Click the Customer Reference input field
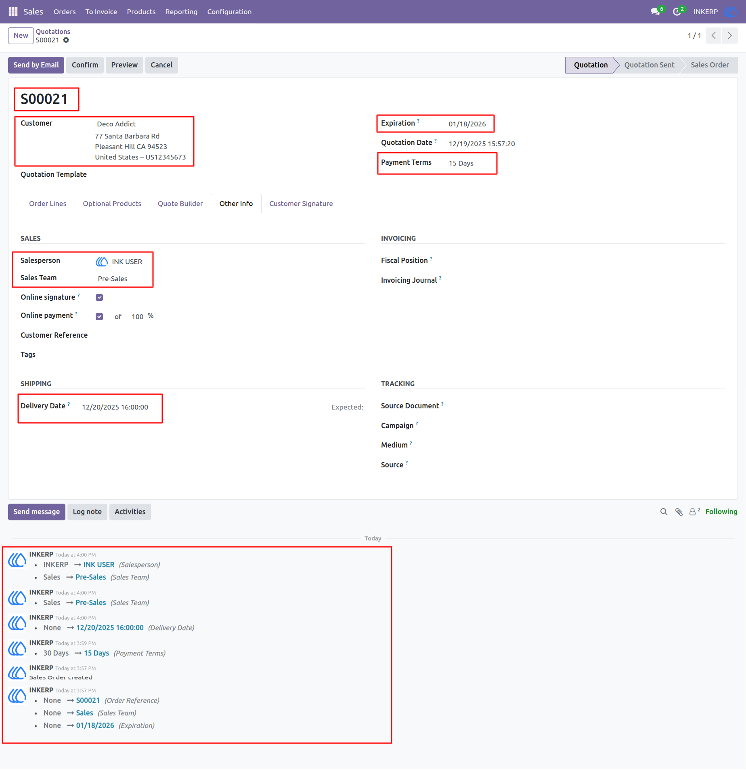Screen dimensions: 746x771 (x=230, y=335)
